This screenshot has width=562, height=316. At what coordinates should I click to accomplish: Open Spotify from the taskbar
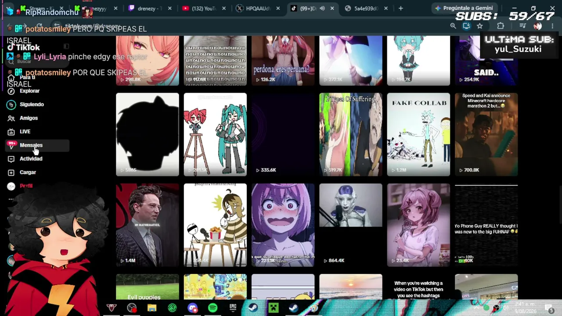[x=213, y=308]
